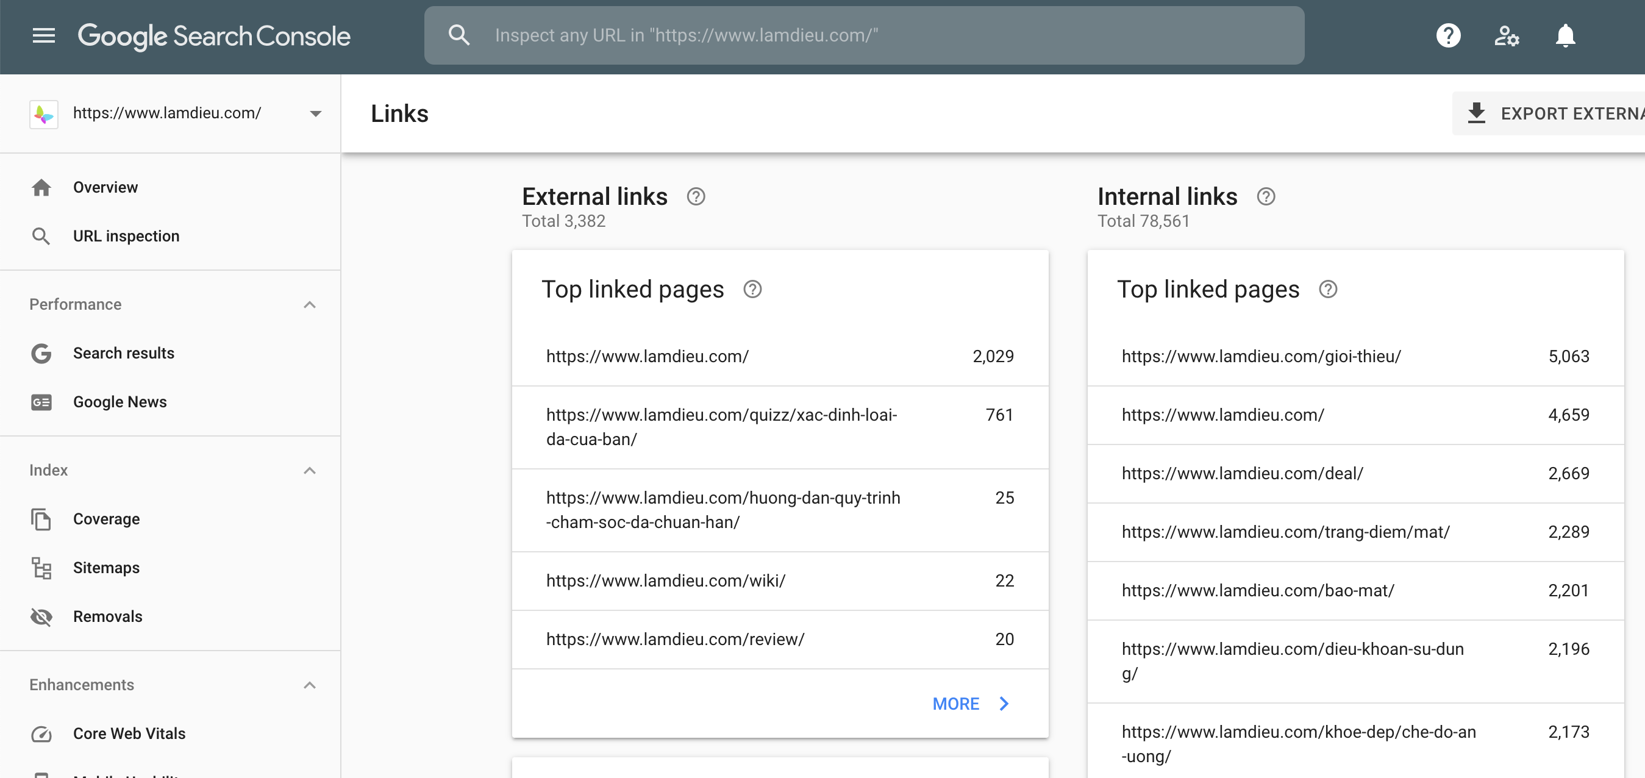Click the EXPORT EXTERNAL links button
The height and width of the screenshot is (778, 1645).
[1549, 113]
